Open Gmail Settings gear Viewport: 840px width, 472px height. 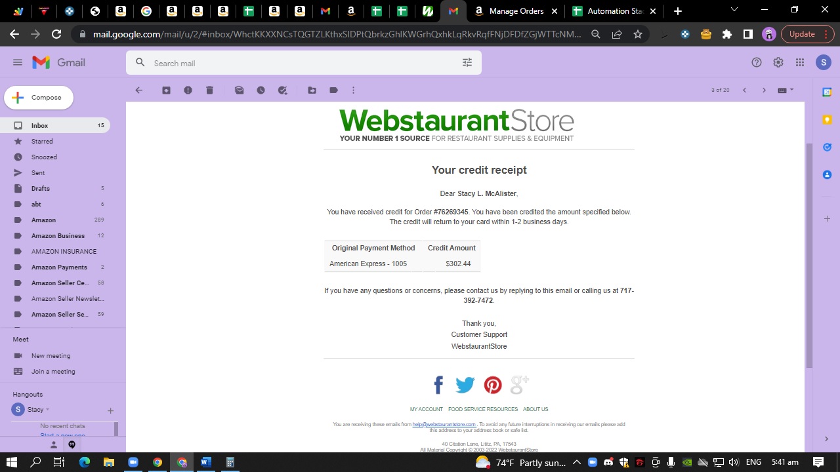tap(778, 62)
